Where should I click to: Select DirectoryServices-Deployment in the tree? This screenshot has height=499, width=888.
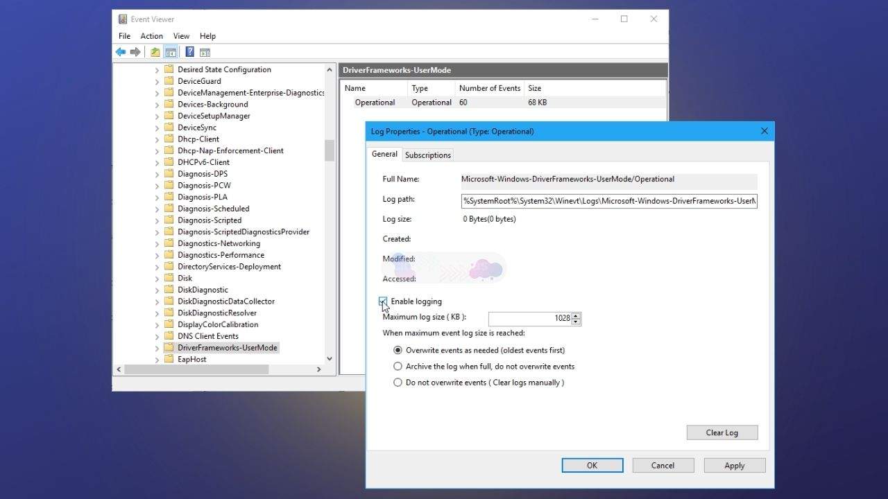click(x=229, y=267)
